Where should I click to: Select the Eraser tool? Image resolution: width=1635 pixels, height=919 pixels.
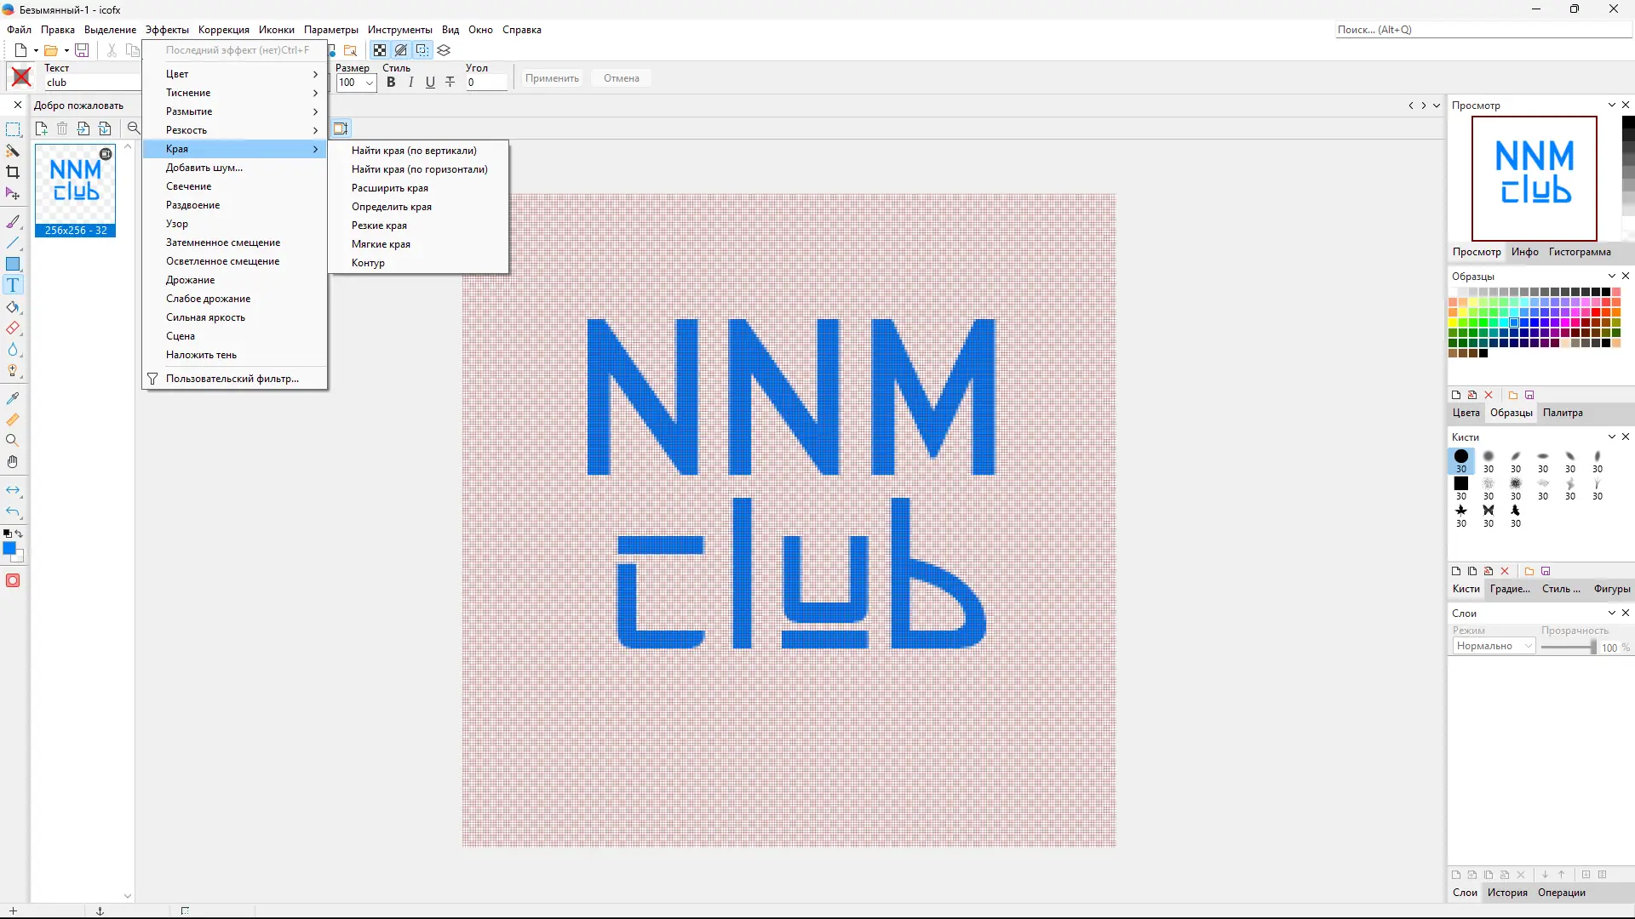(x=13, y=328)
